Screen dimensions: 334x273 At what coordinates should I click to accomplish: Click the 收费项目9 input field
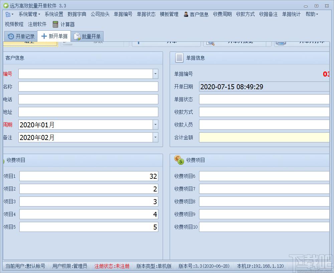point(264,214)
